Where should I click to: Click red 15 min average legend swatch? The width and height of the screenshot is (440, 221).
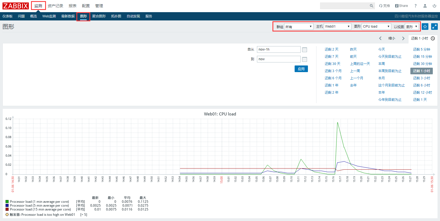click(7, 209)
